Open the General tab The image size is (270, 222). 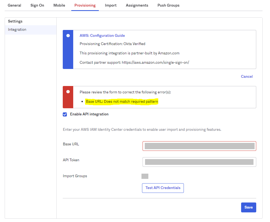click(14, 5)
